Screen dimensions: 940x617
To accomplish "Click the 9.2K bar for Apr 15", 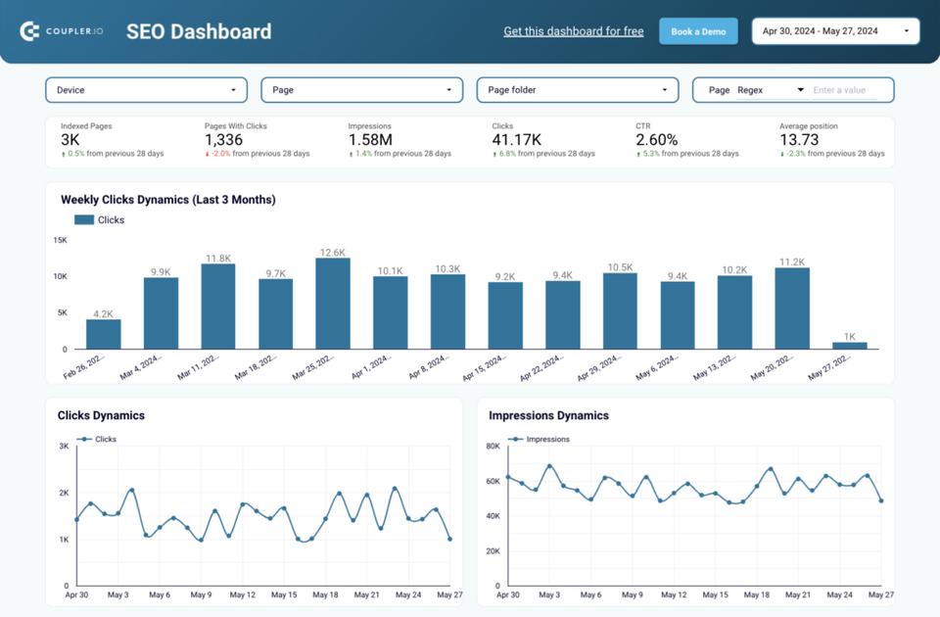I will 505,315.
